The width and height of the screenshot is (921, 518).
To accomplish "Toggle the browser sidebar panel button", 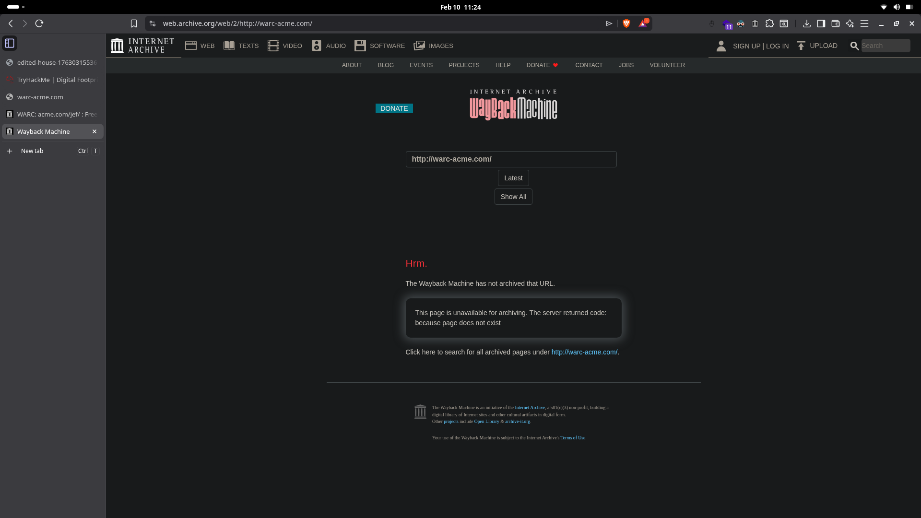I will tap(821, 24).
